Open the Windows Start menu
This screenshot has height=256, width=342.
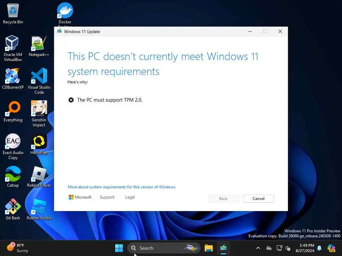[x=119, y=248]
